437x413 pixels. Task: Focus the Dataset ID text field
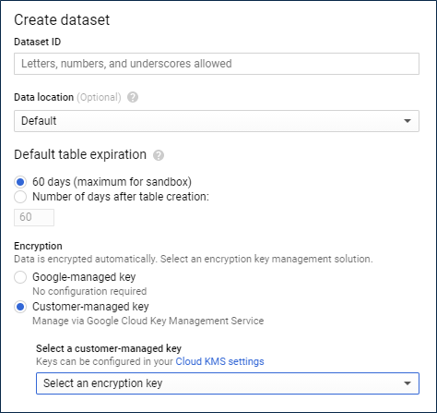pos(217,64)
